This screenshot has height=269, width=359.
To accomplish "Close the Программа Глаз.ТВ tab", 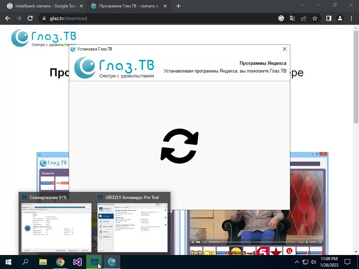I will (165, 6).
